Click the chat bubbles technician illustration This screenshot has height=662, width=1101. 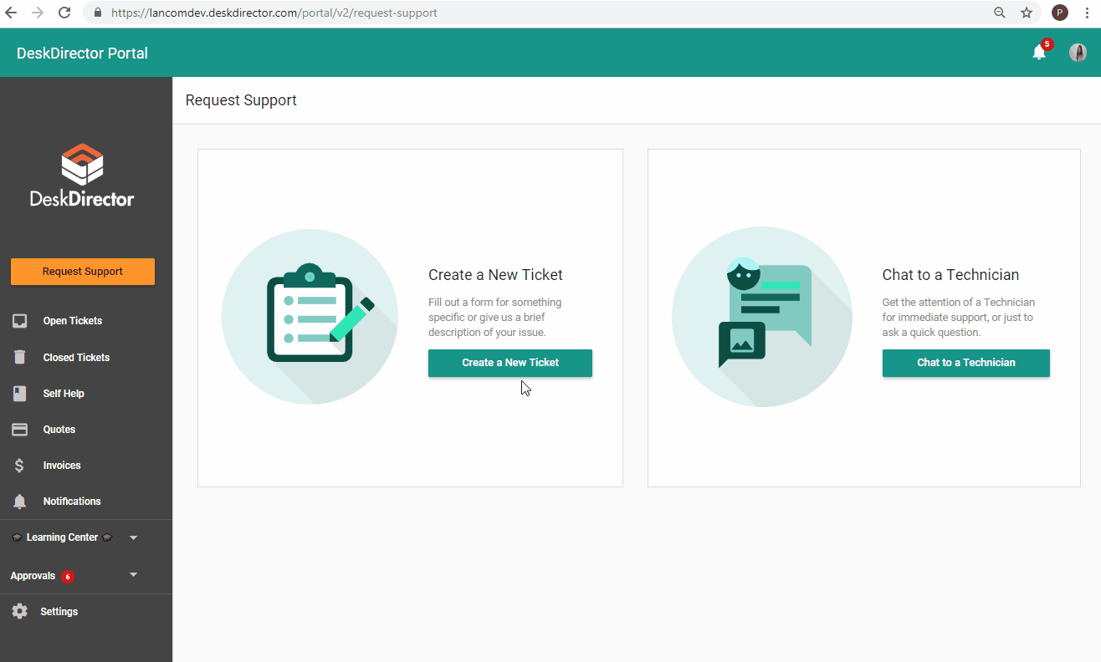pos(762,317)
